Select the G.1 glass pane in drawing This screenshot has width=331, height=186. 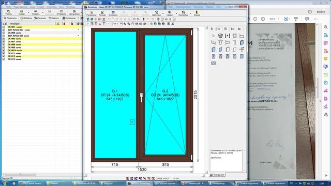click(x=115, y=95)
